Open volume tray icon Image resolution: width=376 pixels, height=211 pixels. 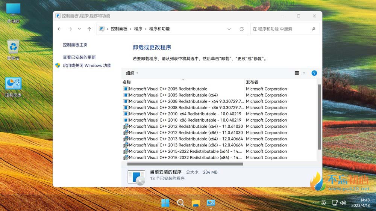tap(343, 203)
